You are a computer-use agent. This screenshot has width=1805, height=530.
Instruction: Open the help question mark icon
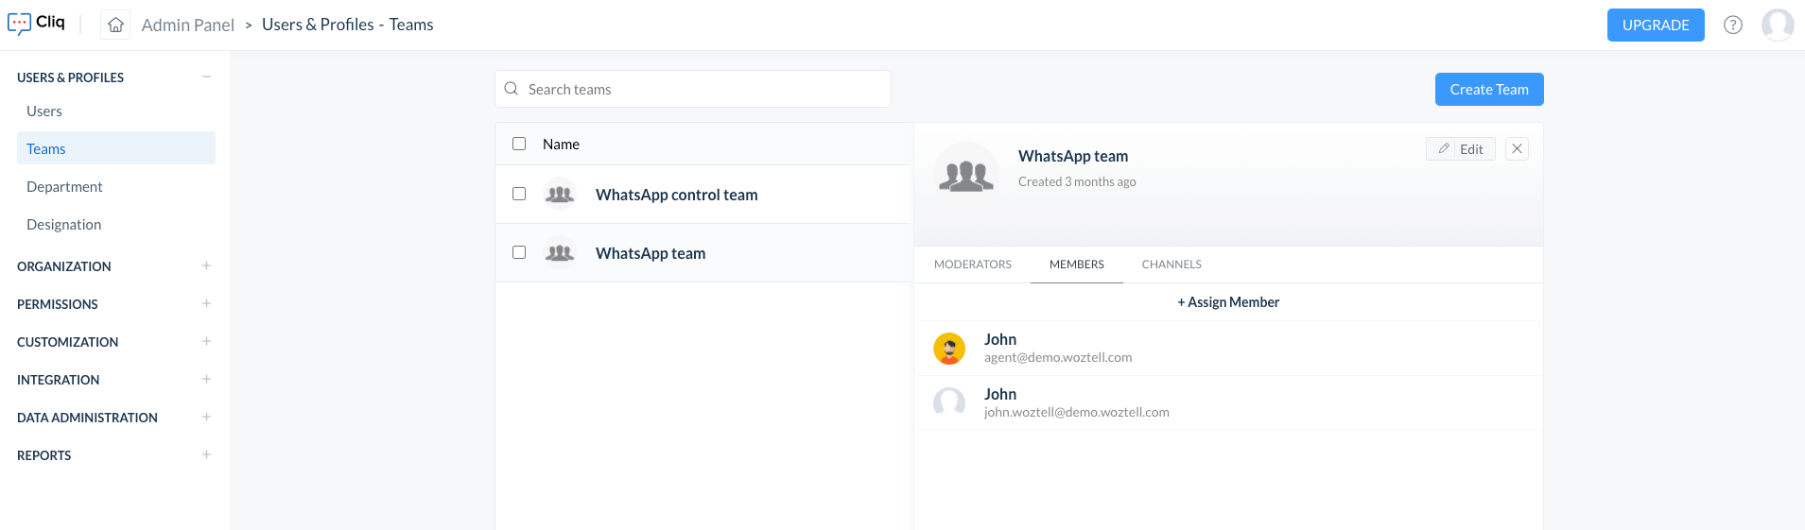coord(1732,25)
